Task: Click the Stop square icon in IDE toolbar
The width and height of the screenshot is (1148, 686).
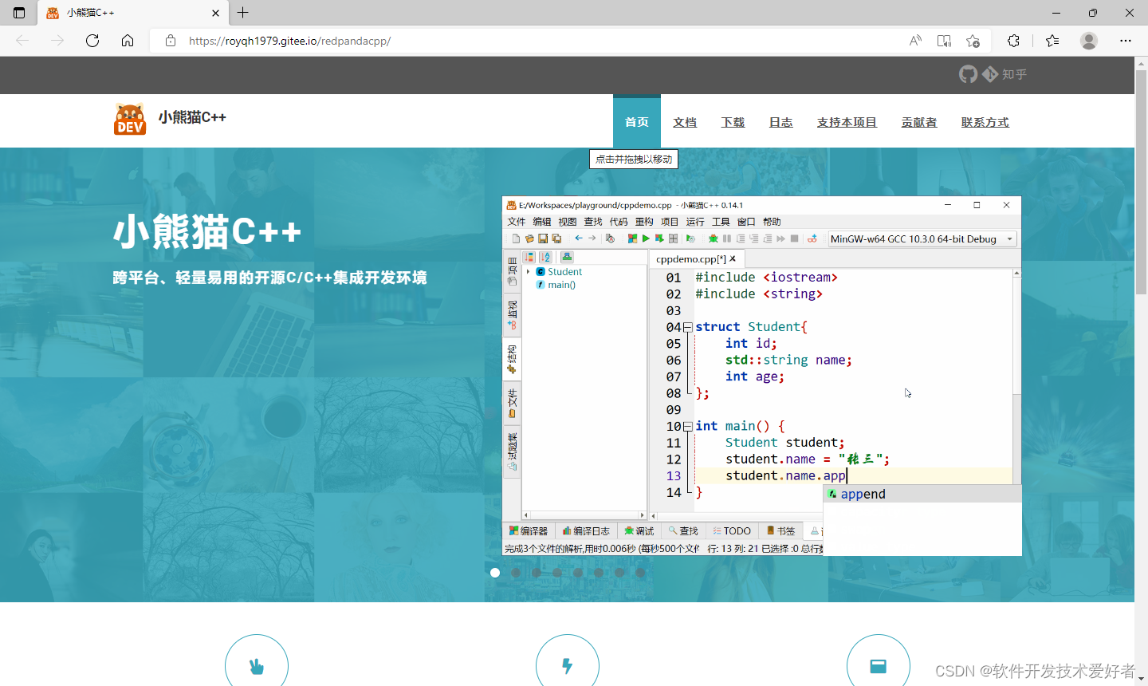Action: point(794,239)
